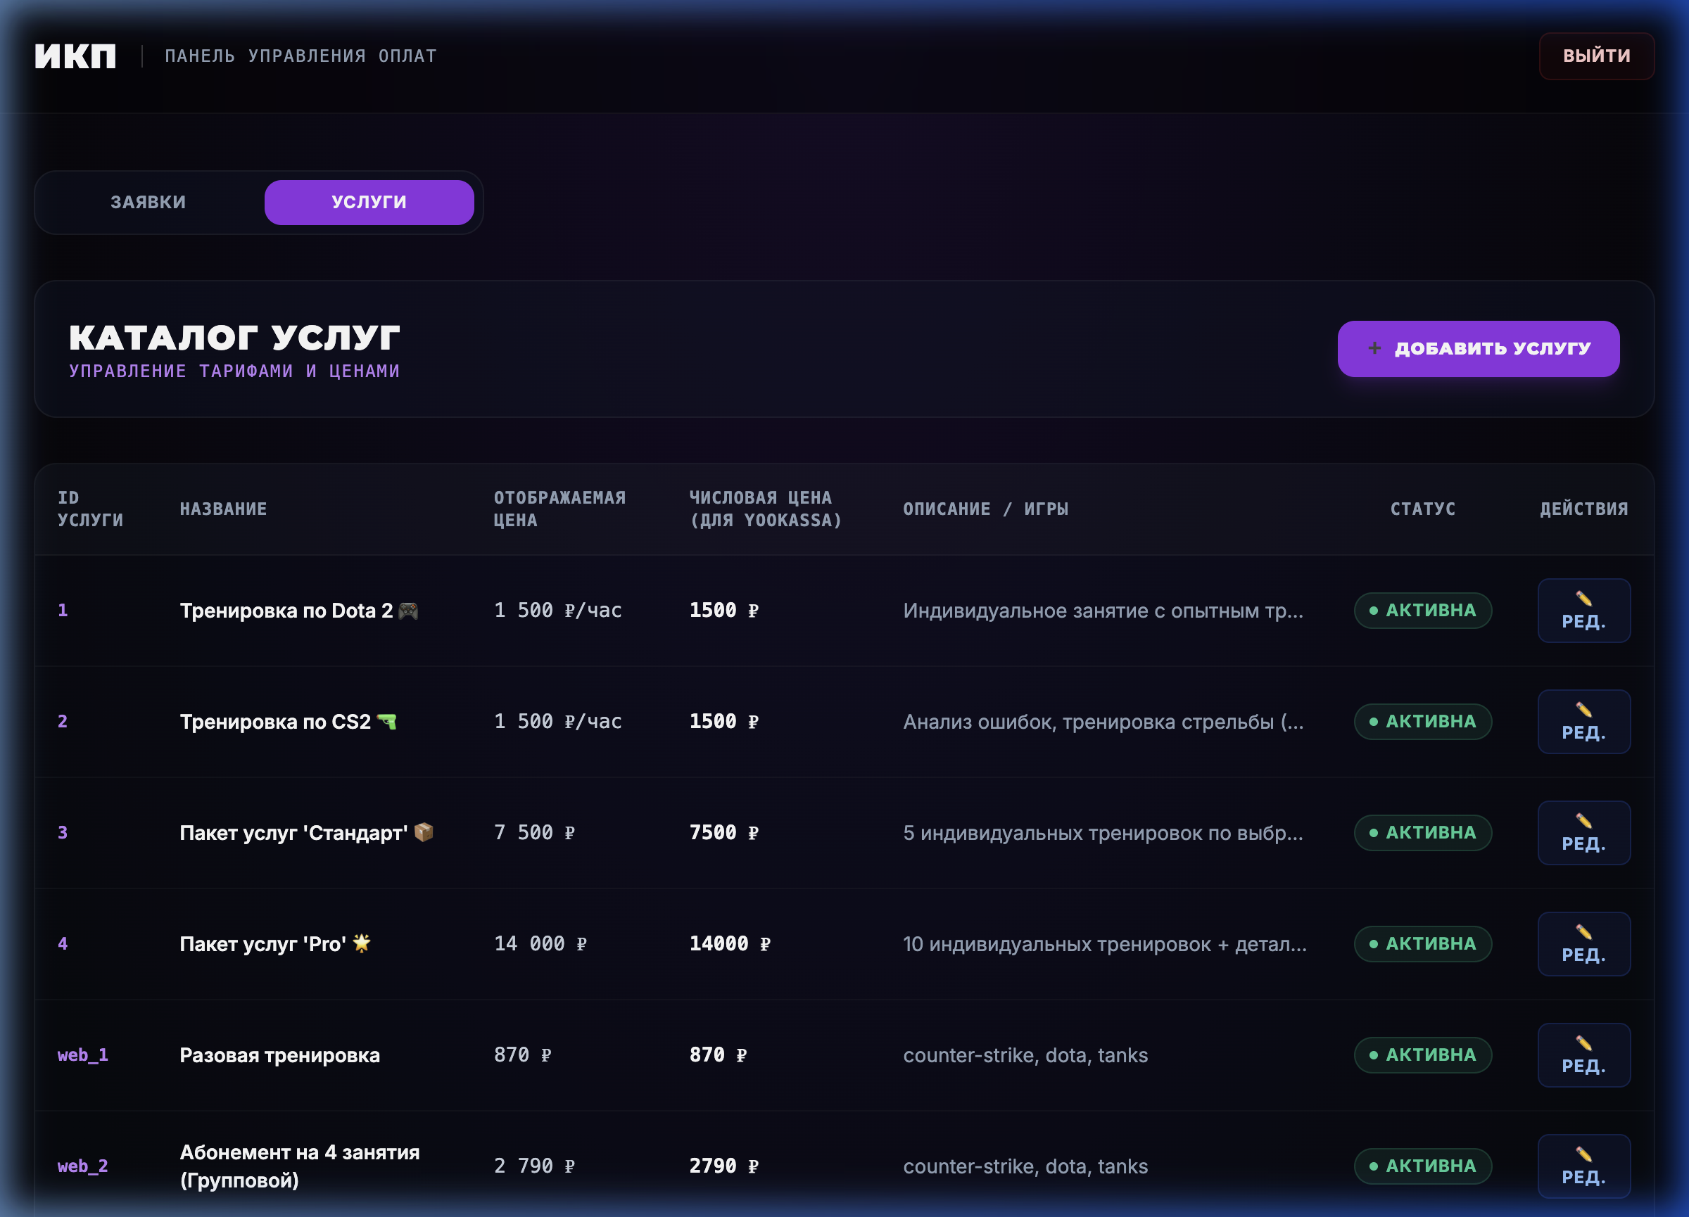Switch to the ЗАЯВКИ tab
Image resolution: width=1689 pixels, height=1217 pixels.
[x=148, y=202]
